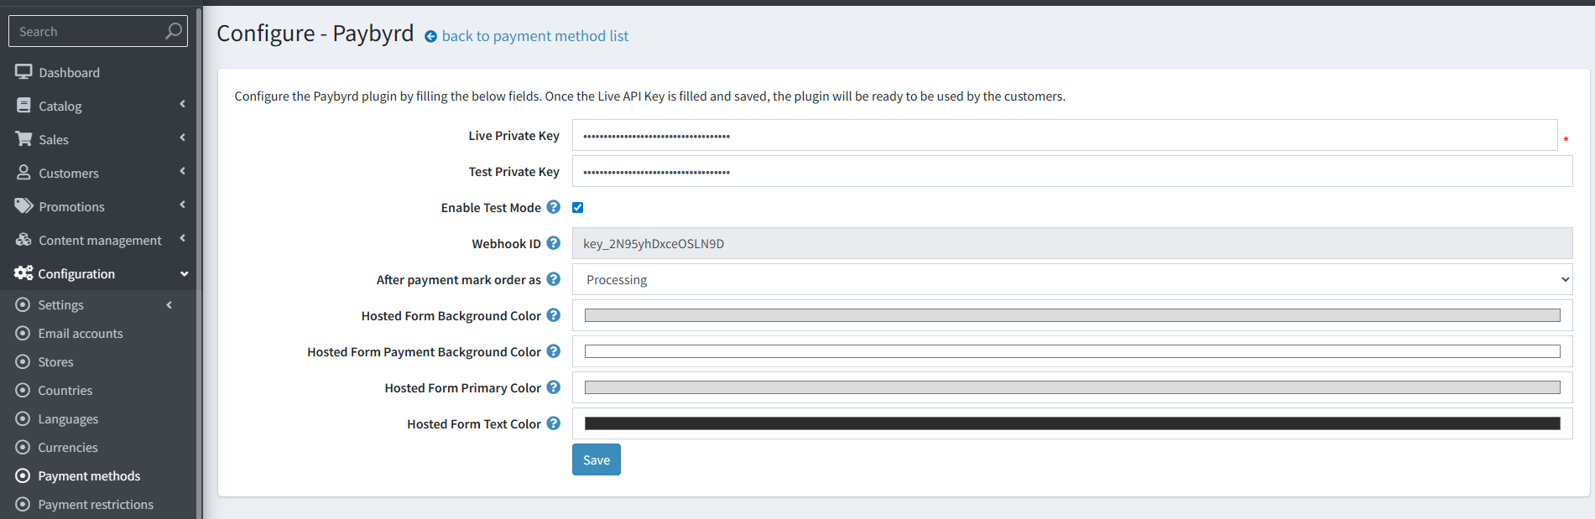Click the Webhook ID read-only field
Screen dimensions: 1595x519
1072,243
